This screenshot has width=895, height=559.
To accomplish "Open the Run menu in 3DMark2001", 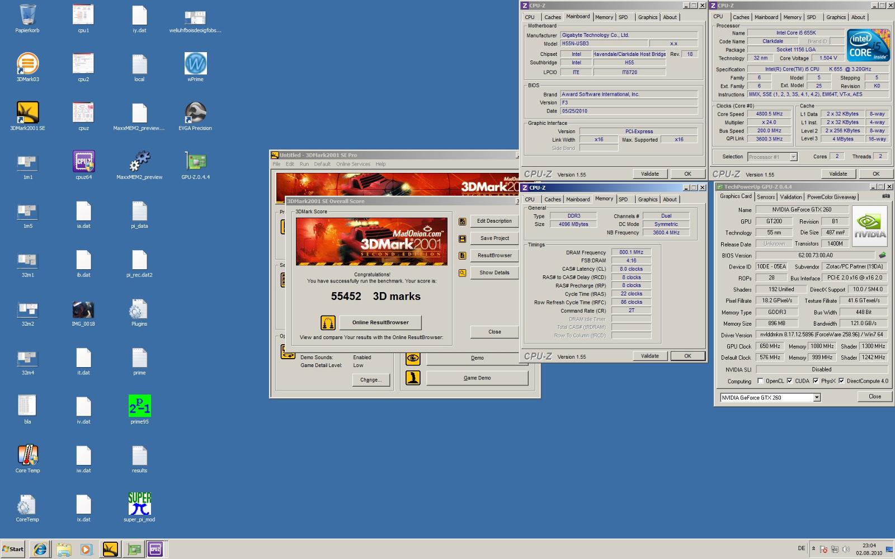I will [304, 164].
